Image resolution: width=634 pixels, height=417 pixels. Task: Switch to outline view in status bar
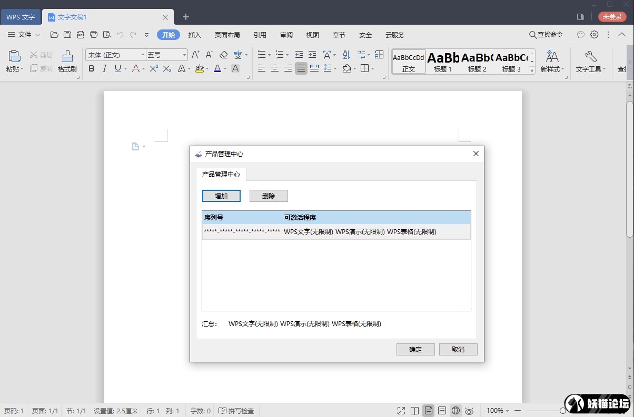click(x=442, y=411)
